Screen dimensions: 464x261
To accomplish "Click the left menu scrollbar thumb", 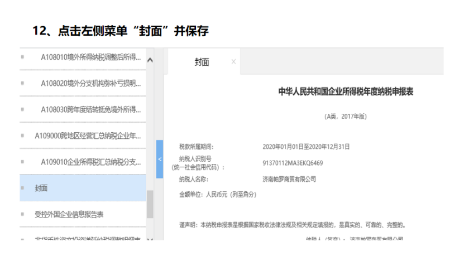I will point(150,204).
